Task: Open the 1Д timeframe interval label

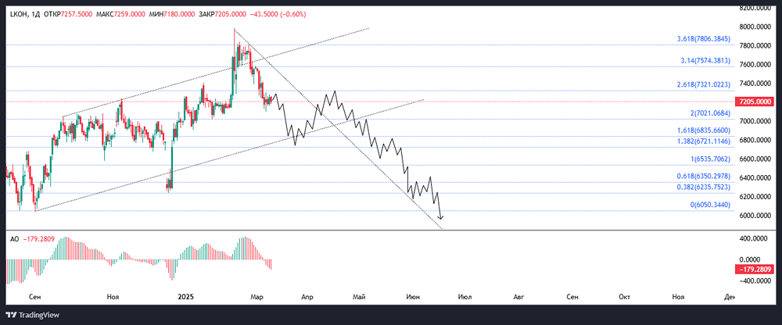Action: [35, 15]
